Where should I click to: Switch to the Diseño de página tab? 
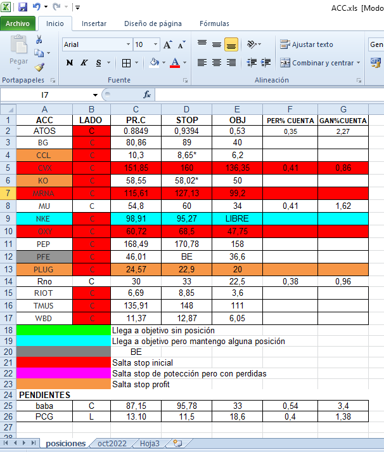tap(153, 23)
